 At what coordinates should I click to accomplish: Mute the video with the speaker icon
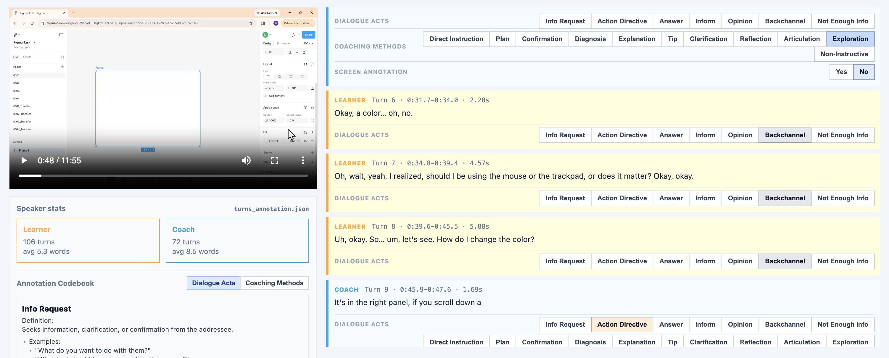[x=246, y=160]
